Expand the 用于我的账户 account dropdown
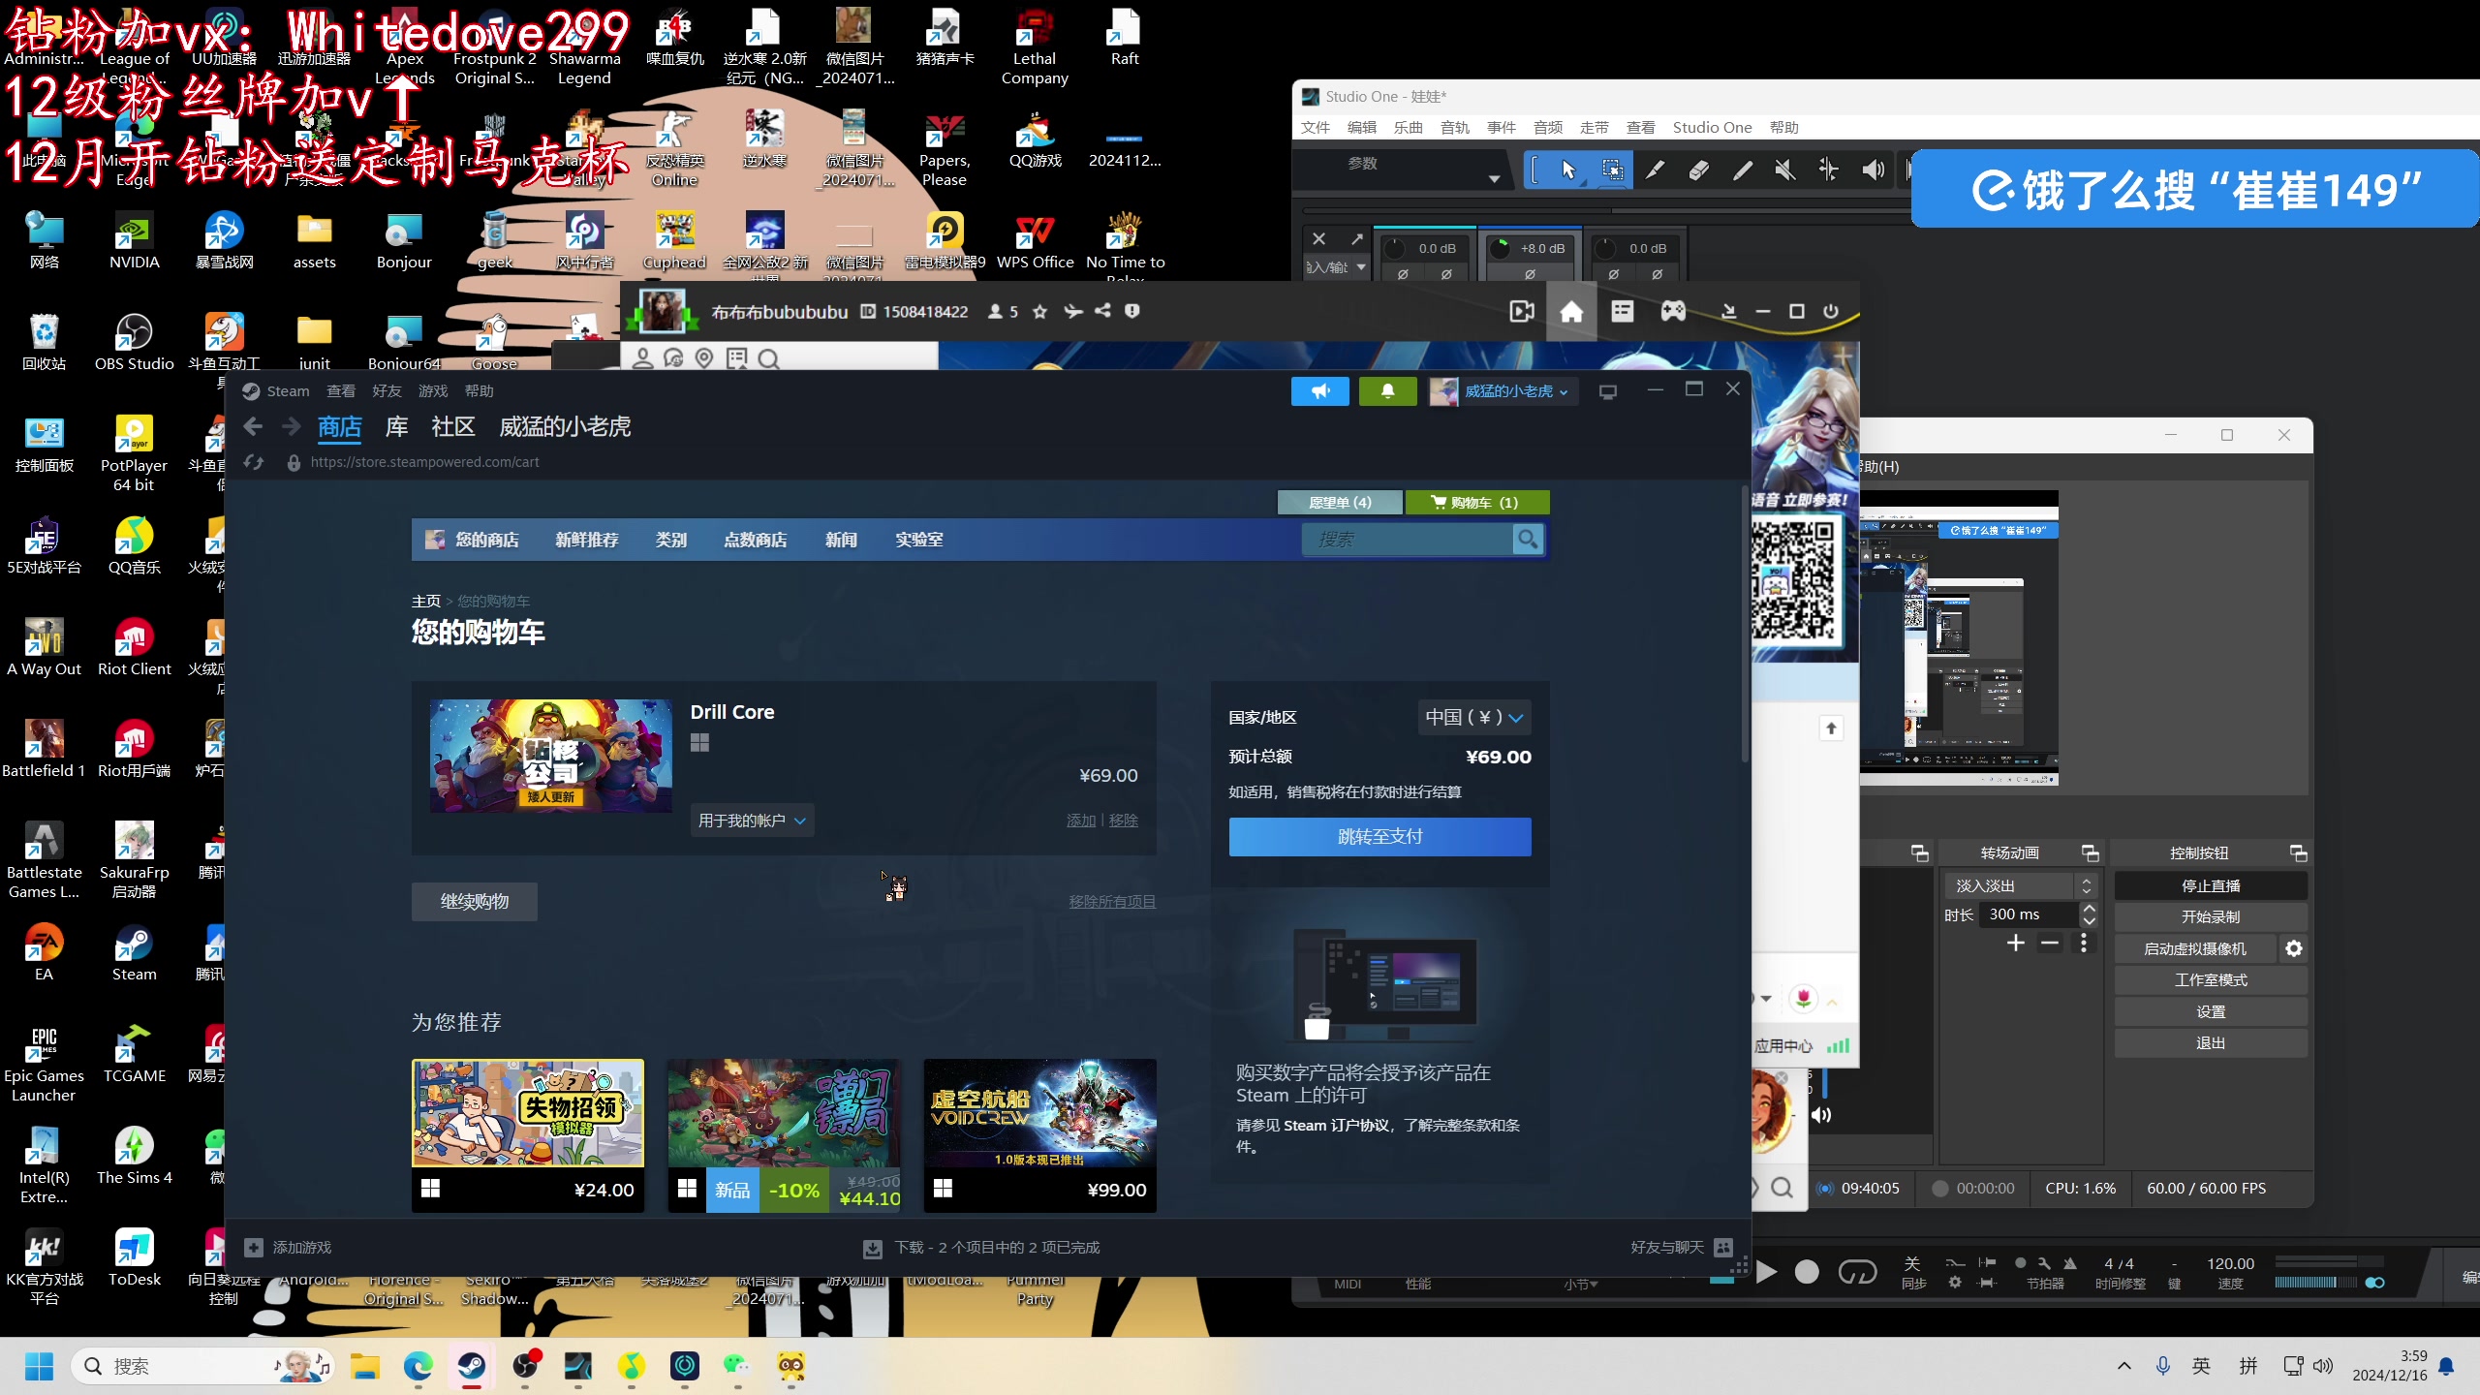Image resolution: width=2480 pixels, height=1395 pixels. 751,820
